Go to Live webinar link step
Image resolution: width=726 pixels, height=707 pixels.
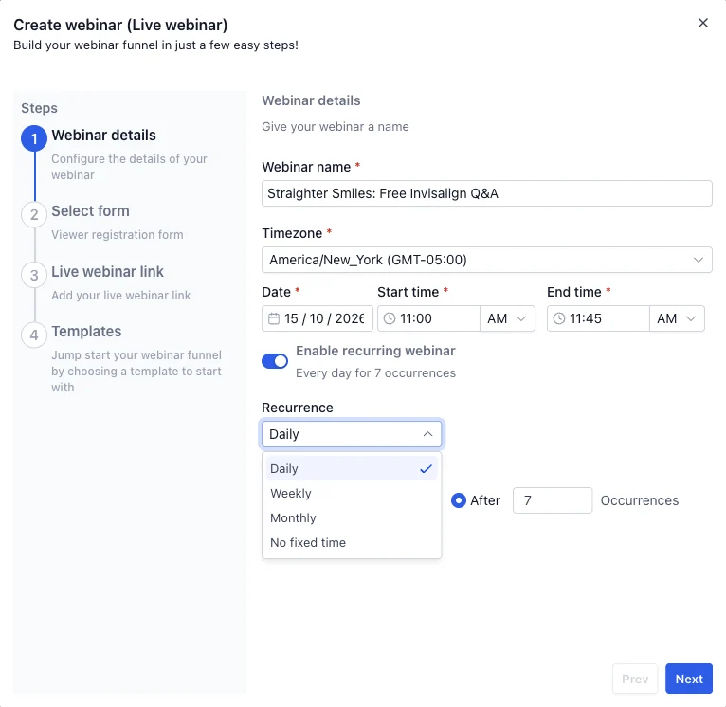click(x=107, y=272)
